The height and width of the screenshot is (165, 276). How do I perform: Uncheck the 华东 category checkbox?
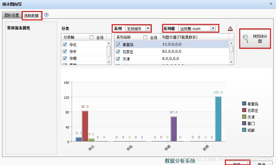65,51
